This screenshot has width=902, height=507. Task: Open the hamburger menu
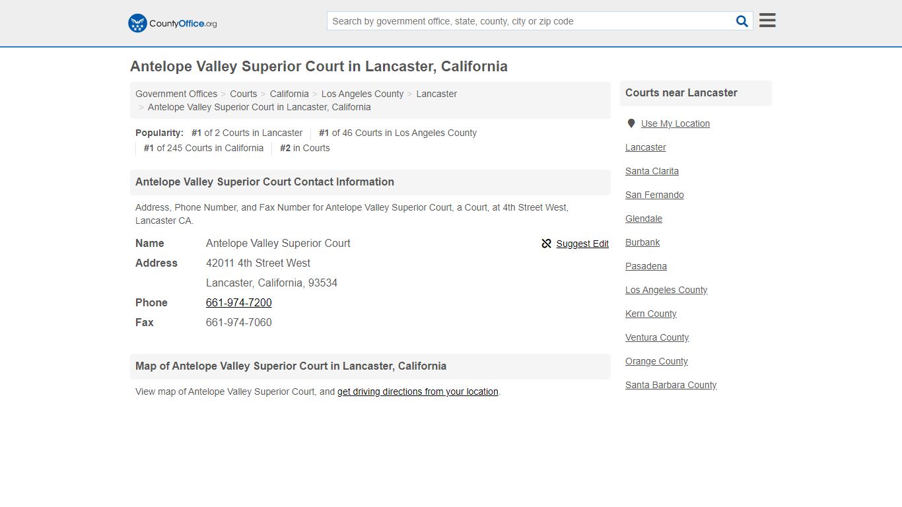(x=767, y=20)
